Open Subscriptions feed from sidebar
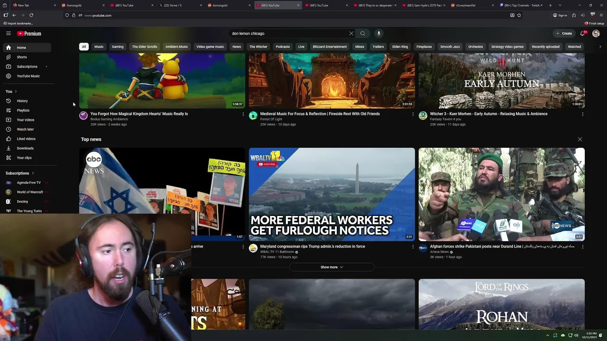Viewport: 607px width, 341px height. (26, 66)
